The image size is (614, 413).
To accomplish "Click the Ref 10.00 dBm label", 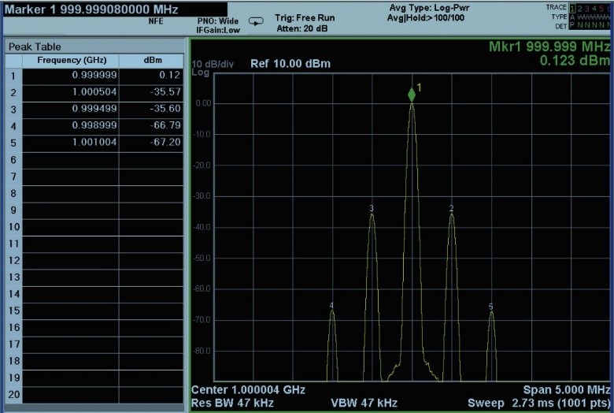I will [x=290, y=64].
